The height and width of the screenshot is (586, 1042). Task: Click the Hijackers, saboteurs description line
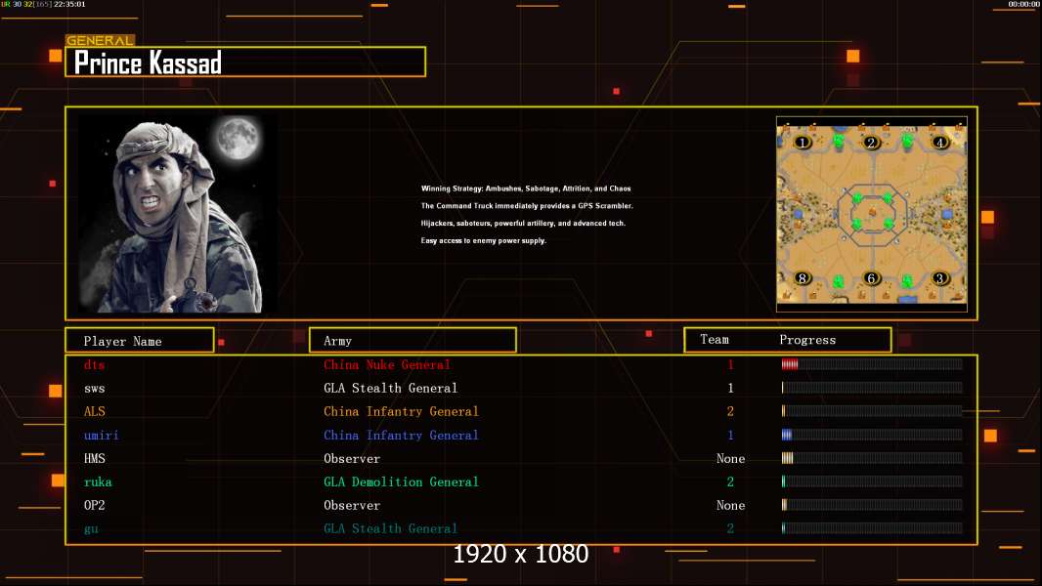(523, 223)
